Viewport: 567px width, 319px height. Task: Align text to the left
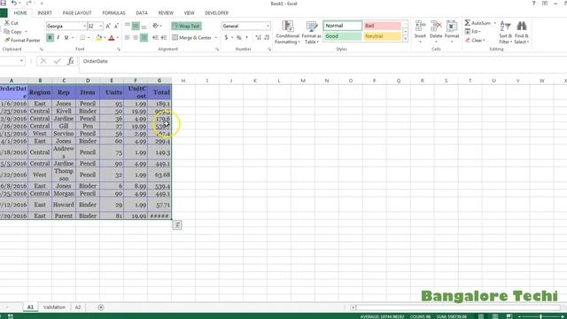pos(128,37)
